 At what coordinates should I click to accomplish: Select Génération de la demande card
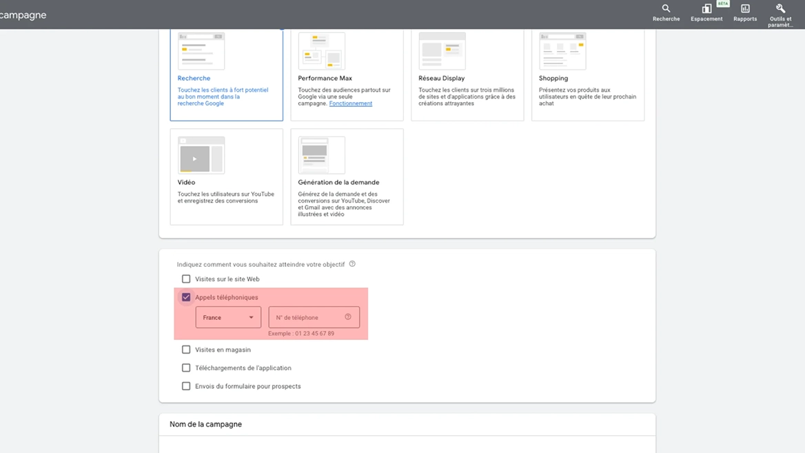347,177
